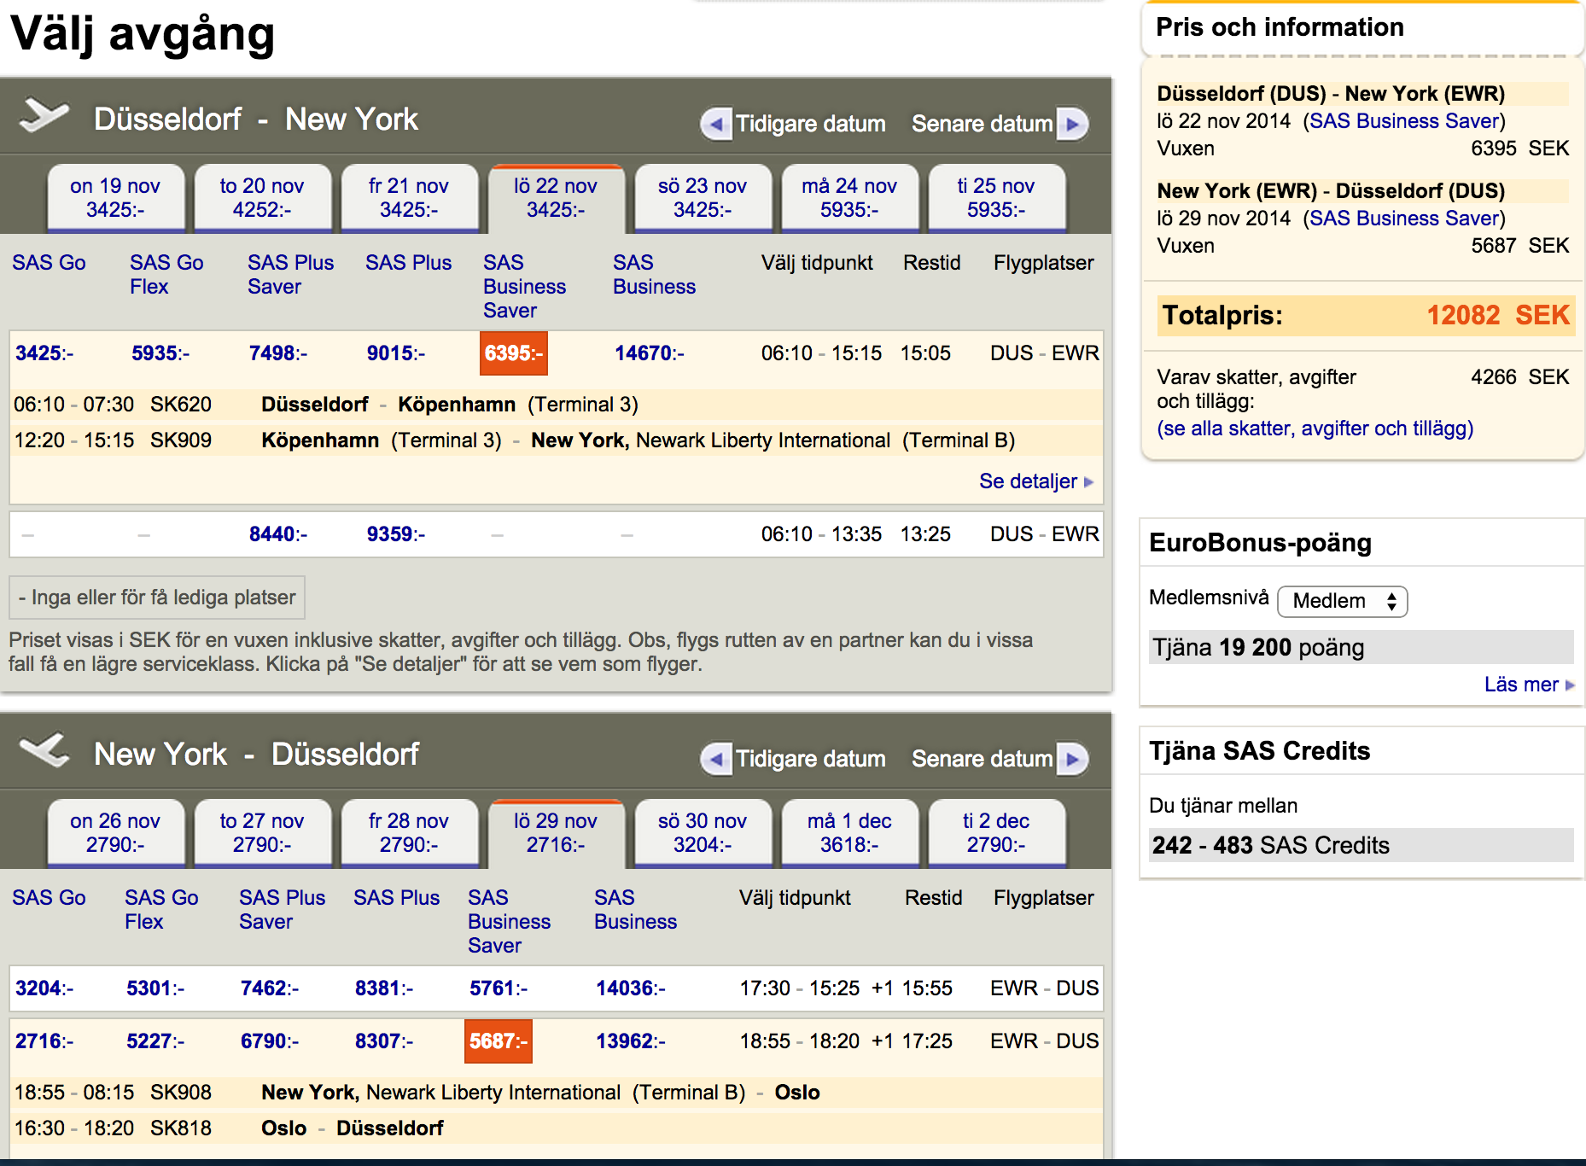Click the outbound Tidigare datum left arrow
This screenshot has width=1586, height=1166.
[x=717, y=124]
